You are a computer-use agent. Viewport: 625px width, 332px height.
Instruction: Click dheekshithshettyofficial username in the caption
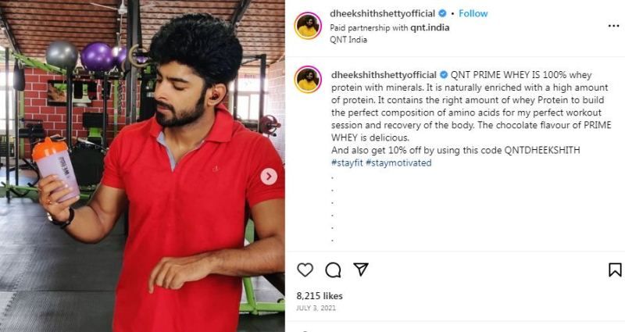coord(384,75)
